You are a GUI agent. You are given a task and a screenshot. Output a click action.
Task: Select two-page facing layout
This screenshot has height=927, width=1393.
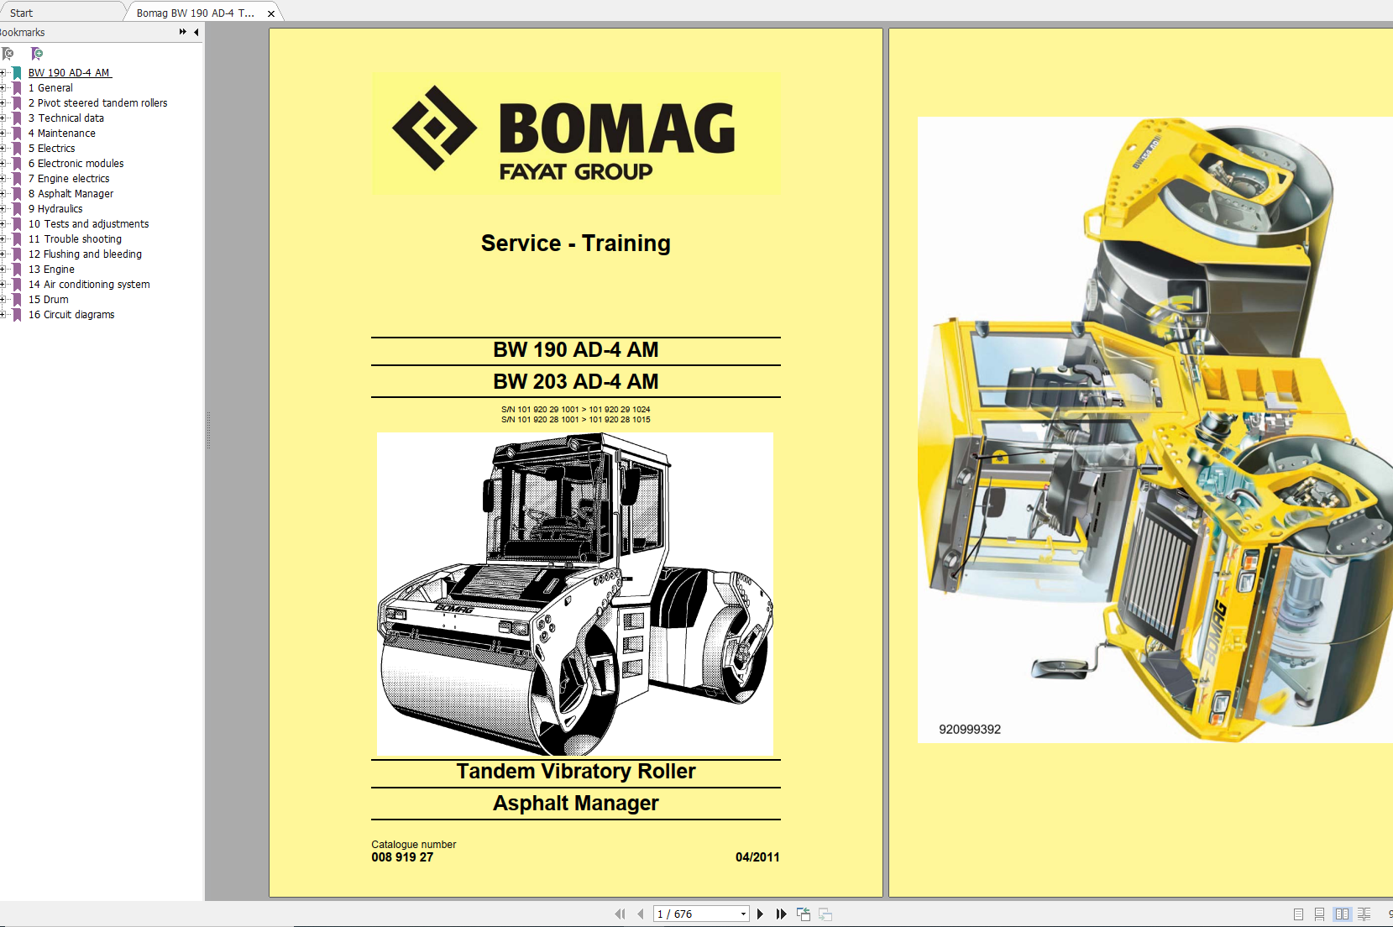click(x=1342, y=914)
